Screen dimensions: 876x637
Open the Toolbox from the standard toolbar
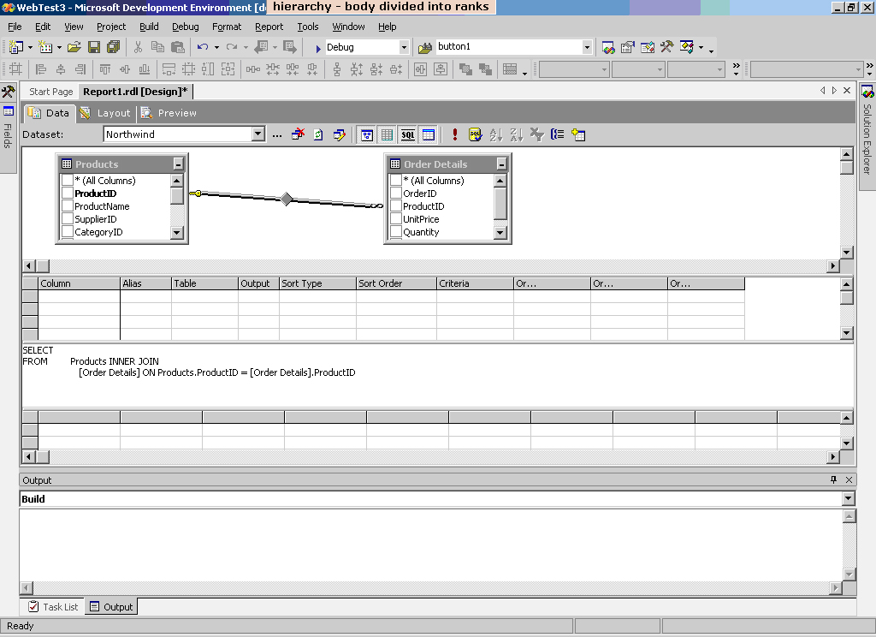666,47
